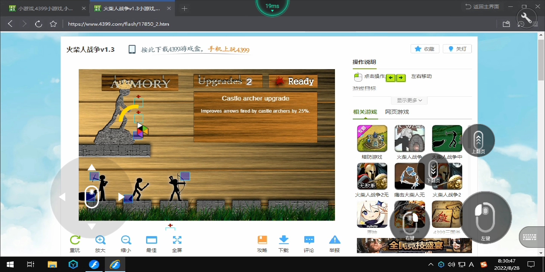This screenshot has height=272, width=545.
Task: Click the D-pad left arrow
Action: [62, 197]
